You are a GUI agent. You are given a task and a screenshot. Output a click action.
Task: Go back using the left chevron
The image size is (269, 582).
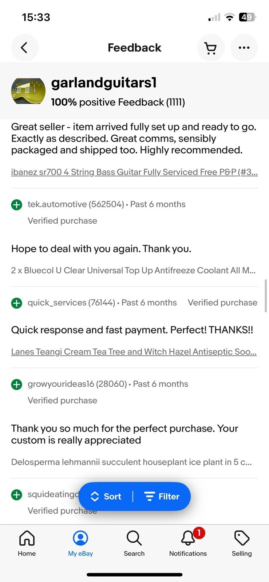25,48
